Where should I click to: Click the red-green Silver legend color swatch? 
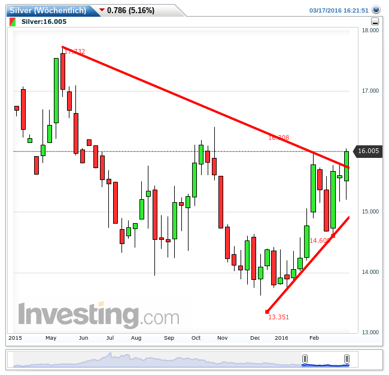(13, 22)
